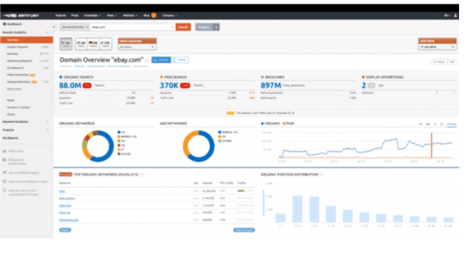The image size is (474, 270).
Task: Open the Webinars menu
Action: point(130,16)
